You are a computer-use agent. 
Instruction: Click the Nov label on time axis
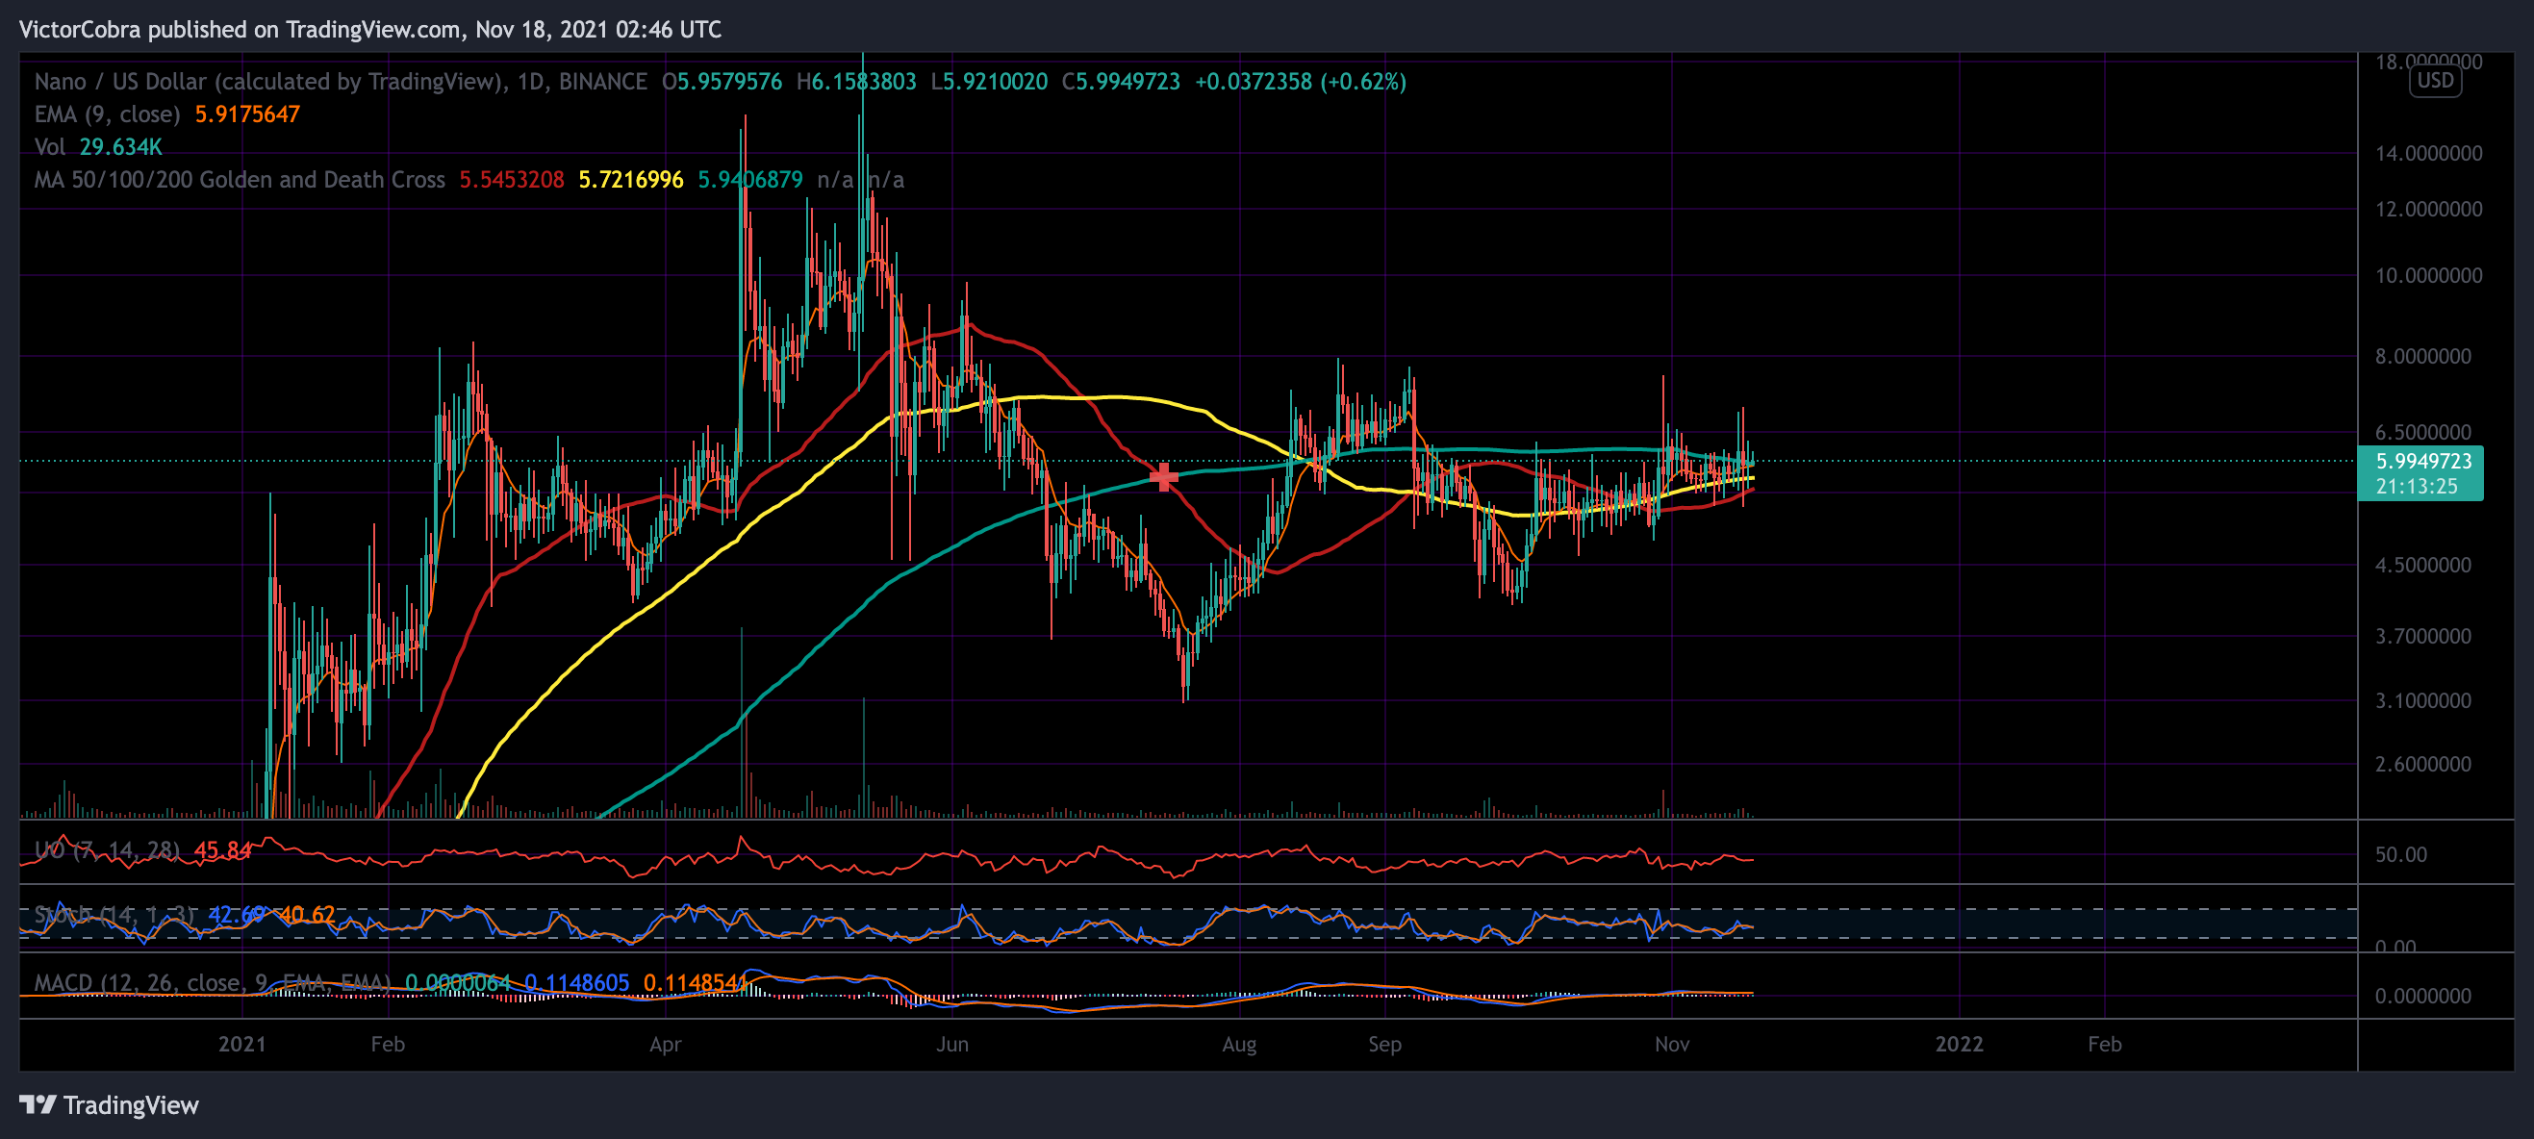[x=1672, y=1044]
